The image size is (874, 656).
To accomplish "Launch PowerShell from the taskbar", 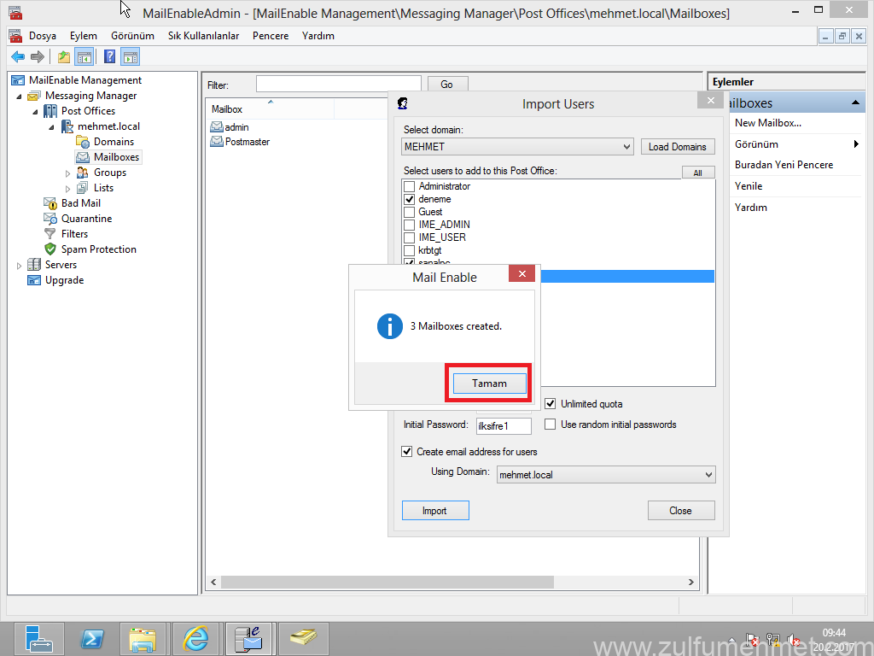I will point(92,638).
